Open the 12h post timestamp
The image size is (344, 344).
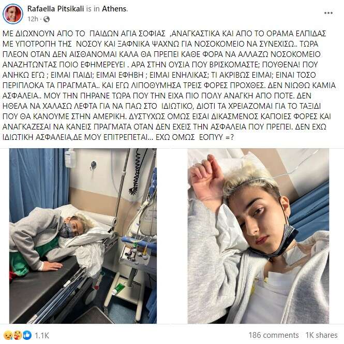33,19
